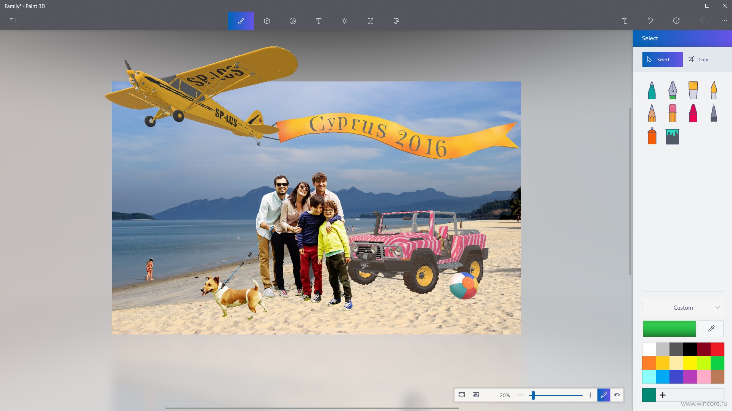Expand the Custom color dropdown

[x=683, y=307]
